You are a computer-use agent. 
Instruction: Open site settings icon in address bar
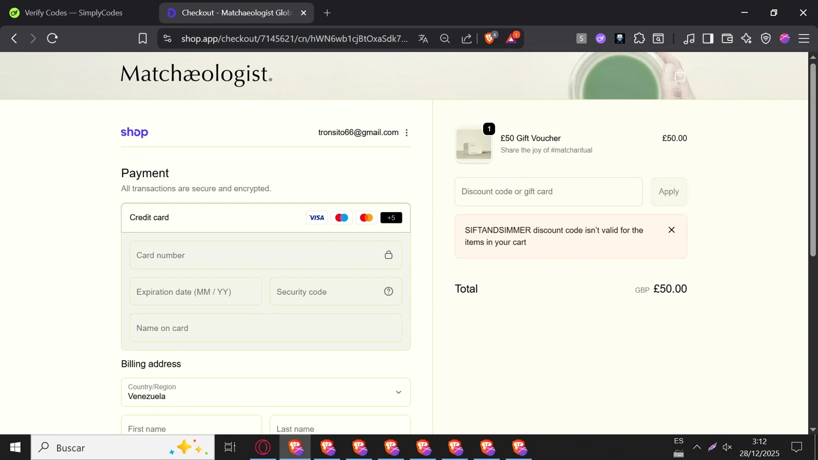167,39
